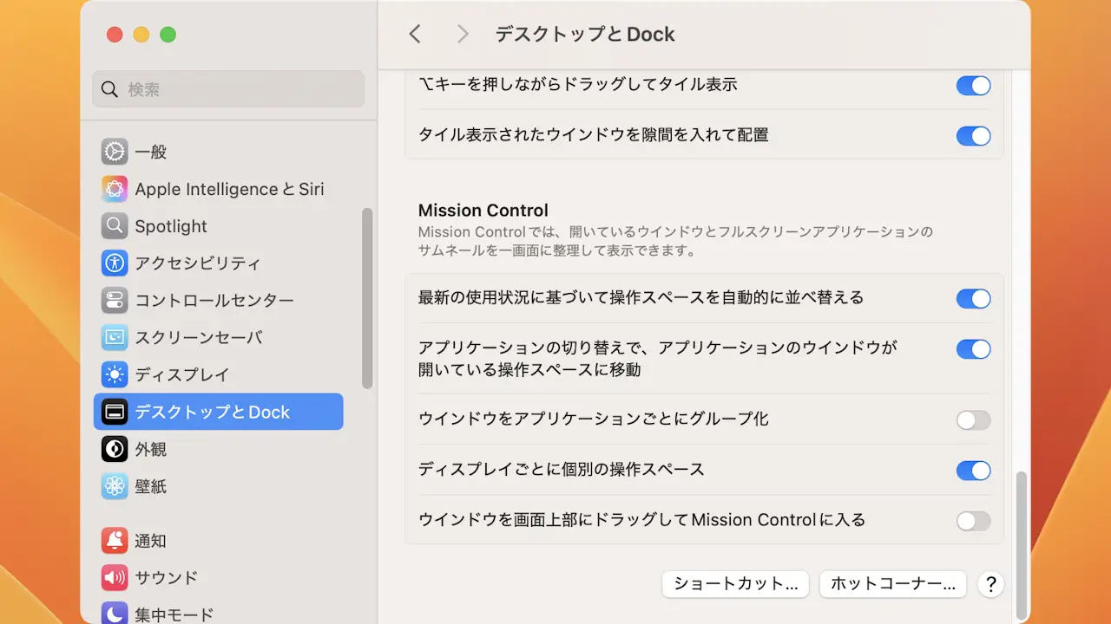This screenshot has width=1111, height=624.
Task: Click the 検索 search field
Action: click(228, 89)
